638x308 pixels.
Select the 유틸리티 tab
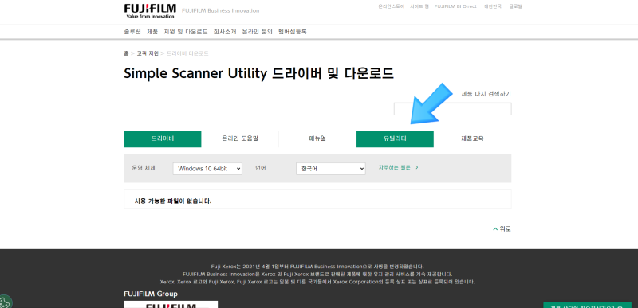pyautogui.click(x=395, y=138)
